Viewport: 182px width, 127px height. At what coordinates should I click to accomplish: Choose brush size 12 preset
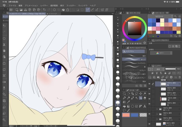pyautogui.click(x=118, y=55)
